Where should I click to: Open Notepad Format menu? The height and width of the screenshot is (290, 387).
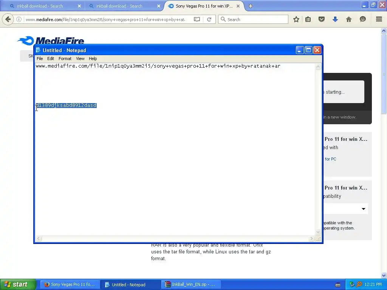point(65,59)
